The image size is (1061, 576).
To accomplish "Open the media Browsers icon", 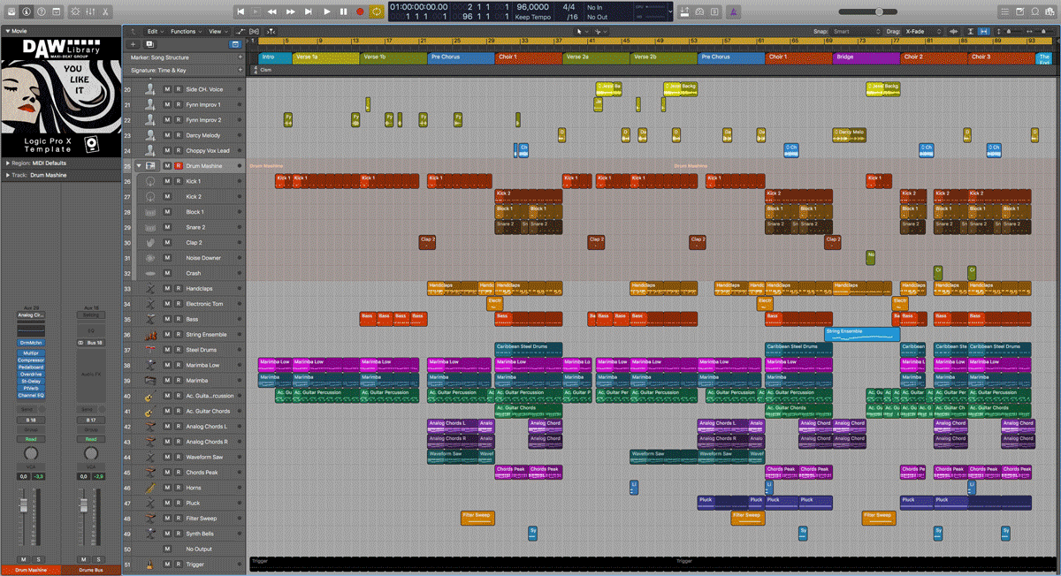I will 1050,11.
